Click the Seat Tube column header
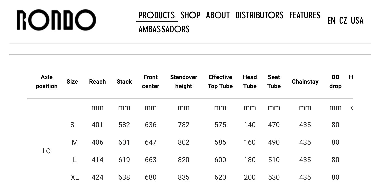371x187 pixels. [274, 82]
